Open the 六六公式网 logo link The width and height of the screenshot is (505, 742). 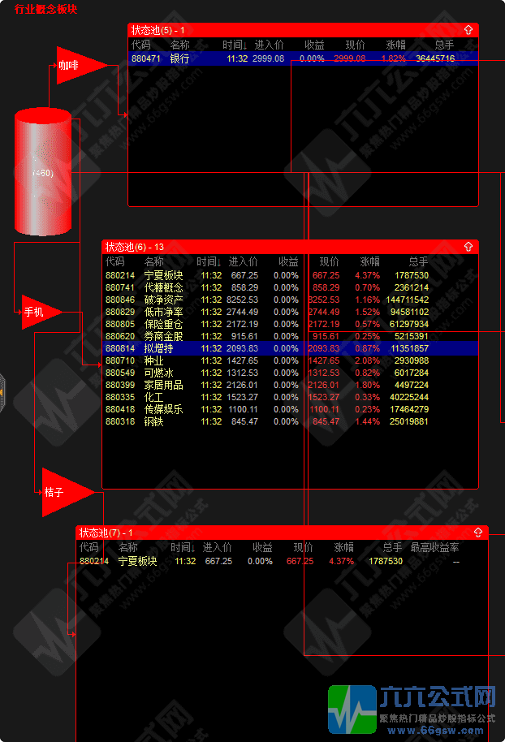414,706
